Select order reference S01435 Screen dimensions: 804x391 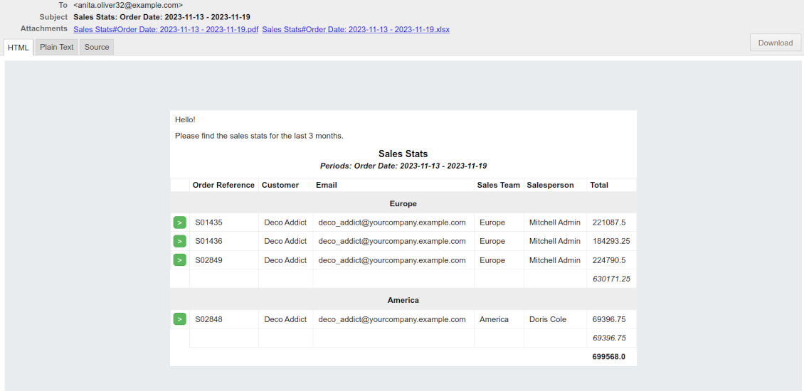pyautogui.click(x=208, y=223)
